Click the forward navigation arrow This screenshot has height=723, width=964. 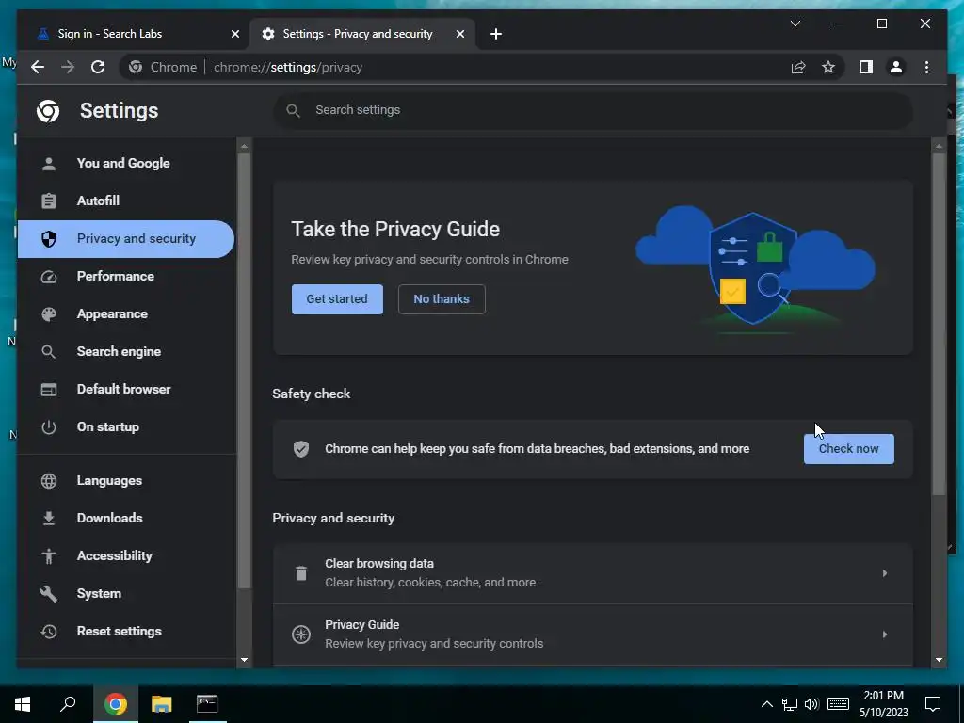pyautogui.click(x=68, y=67)
